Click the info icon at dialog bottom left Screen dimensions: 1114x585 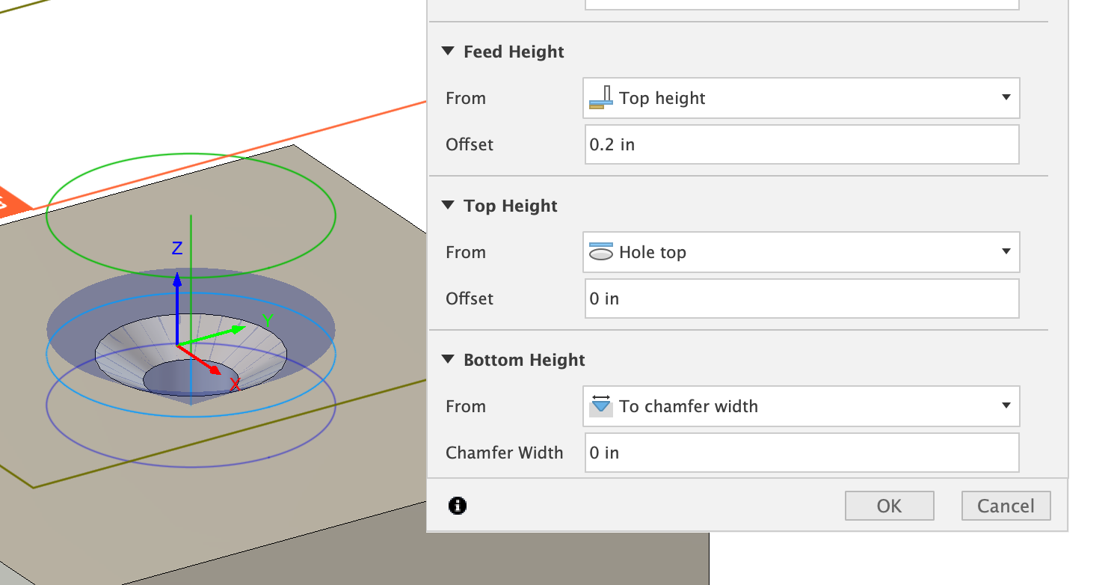tap(457, 506)
